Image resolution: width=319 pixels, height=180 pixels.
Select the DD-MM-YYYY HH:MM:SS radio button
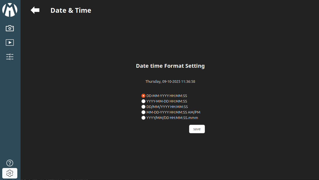(143, 96)
